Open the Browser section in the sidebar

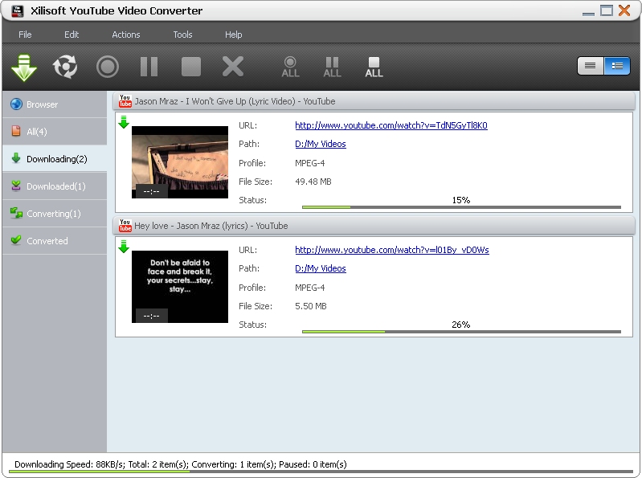coord(55,104)
